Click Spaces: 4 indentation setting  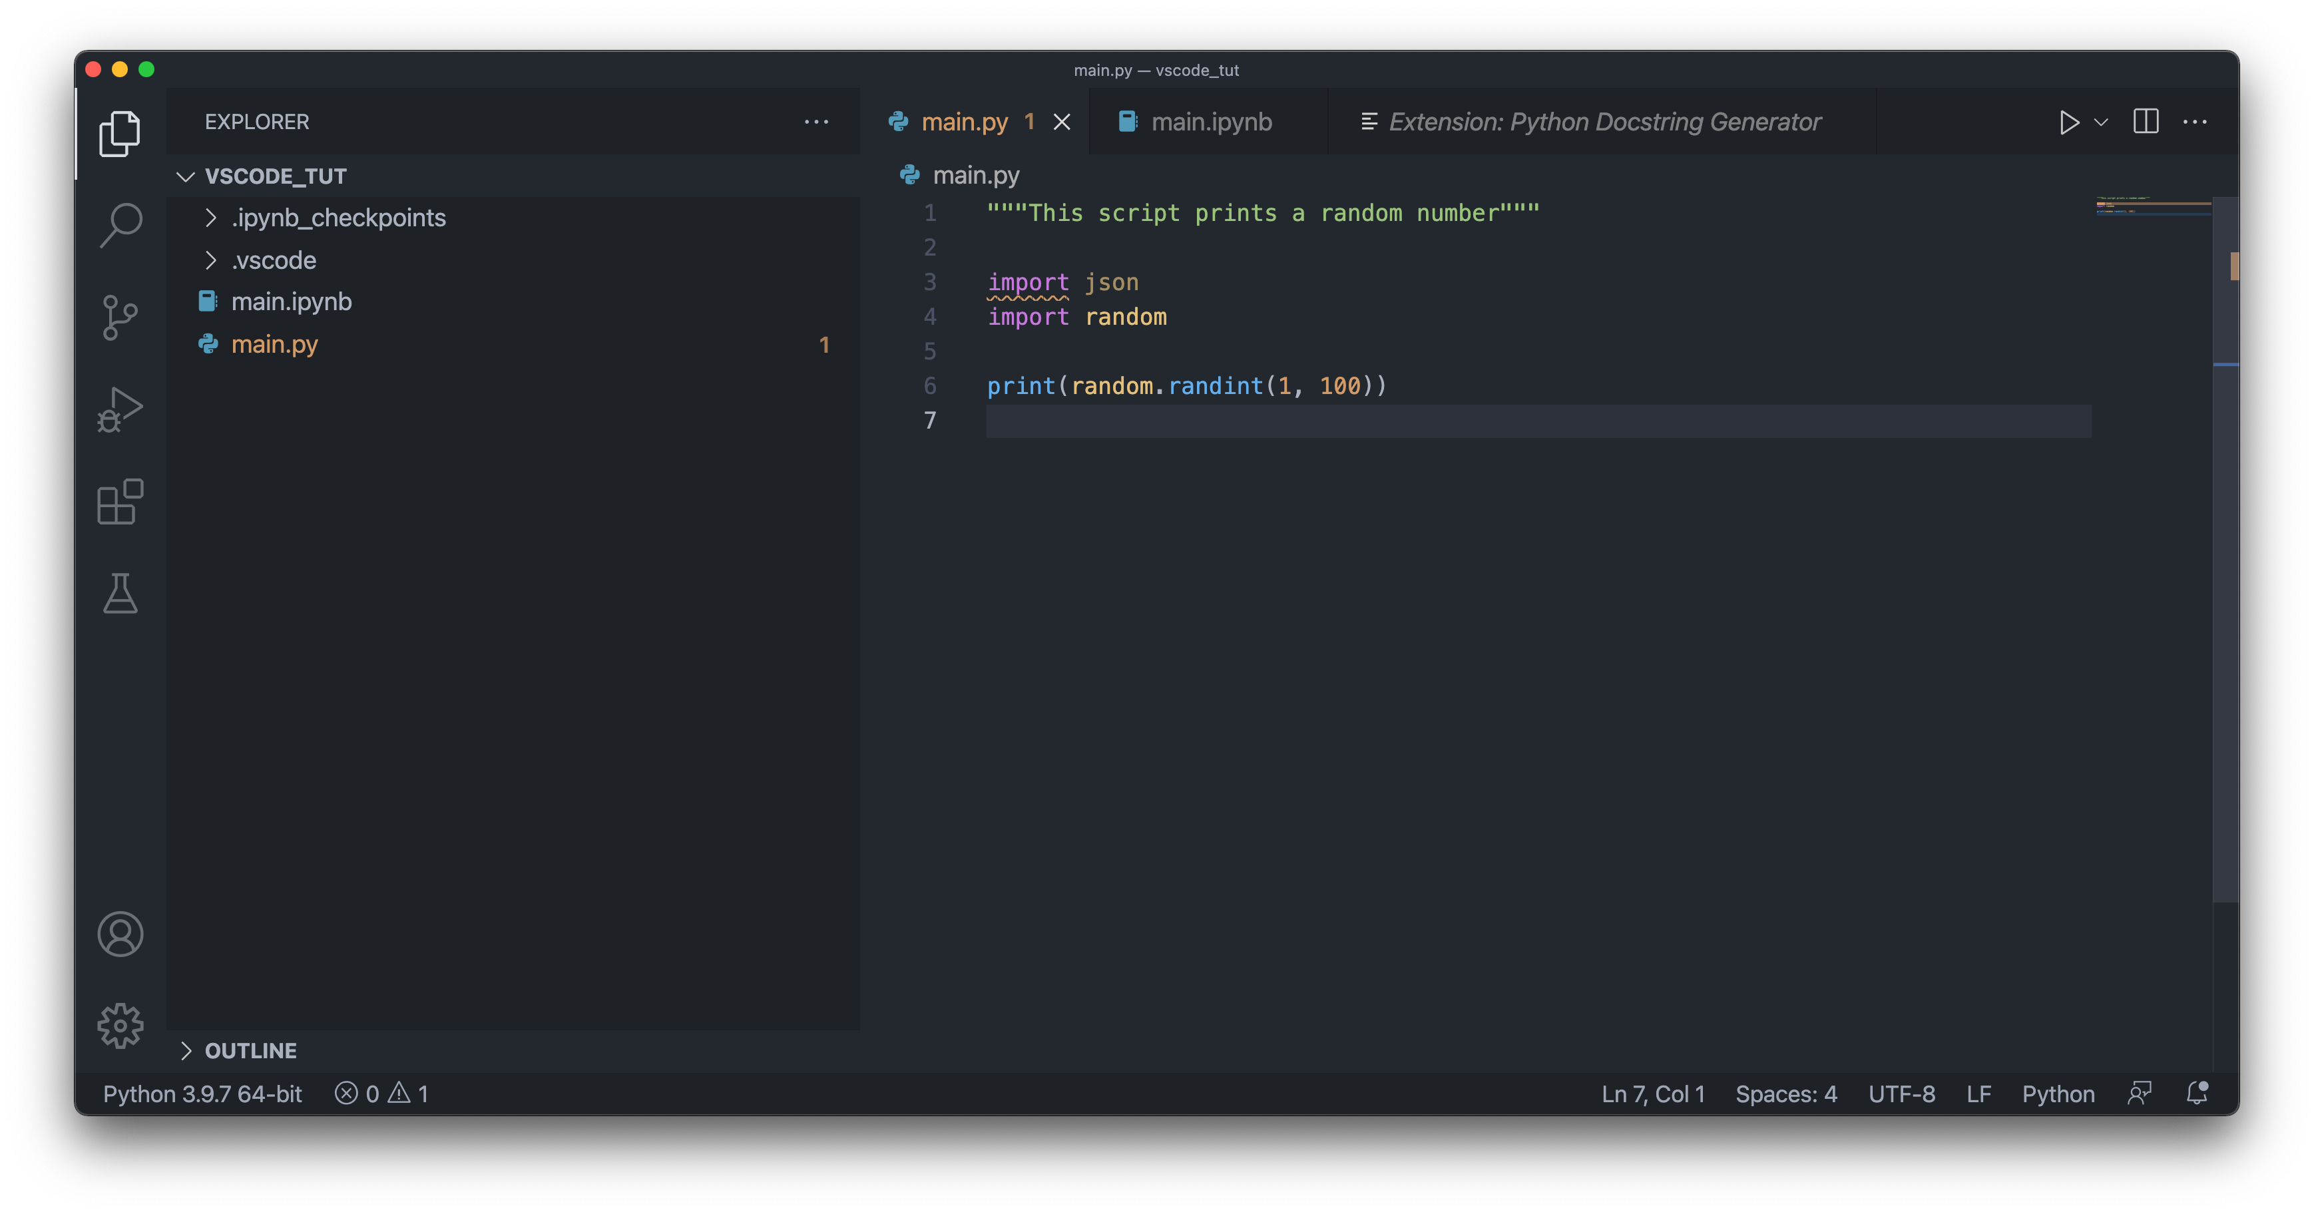[x=1786, y=1094]
